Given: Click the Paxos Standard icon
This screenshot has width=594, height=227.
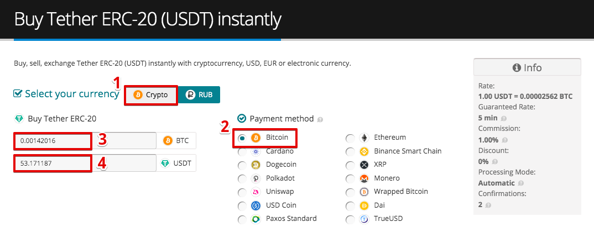Looking at the screenshot, I should coord(256,219).
